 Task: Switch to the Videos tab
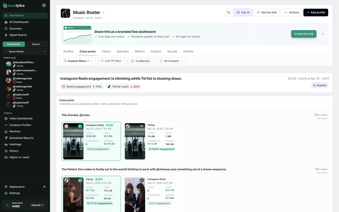pyautogui.click(x=106, y=51)
